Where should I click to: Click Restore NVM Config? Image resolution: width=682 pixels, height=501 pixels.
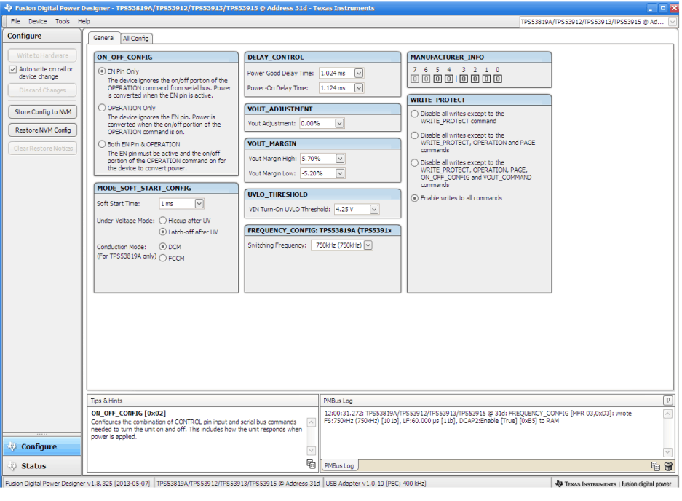tap(41, 131)
